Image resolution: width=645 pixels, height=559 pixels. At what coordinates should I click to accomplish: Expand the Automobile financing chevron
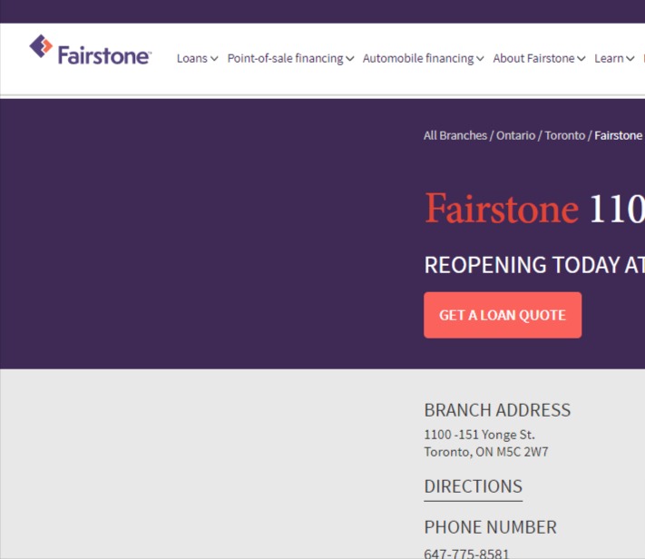(480, 59)
